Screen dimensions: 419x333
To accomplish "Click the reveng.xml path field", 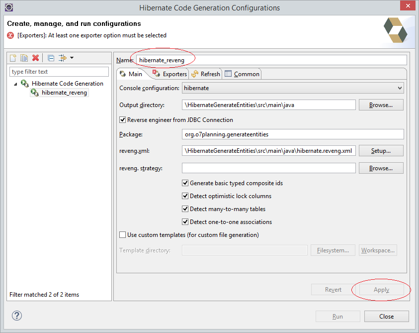I will (x=269, y=151).
